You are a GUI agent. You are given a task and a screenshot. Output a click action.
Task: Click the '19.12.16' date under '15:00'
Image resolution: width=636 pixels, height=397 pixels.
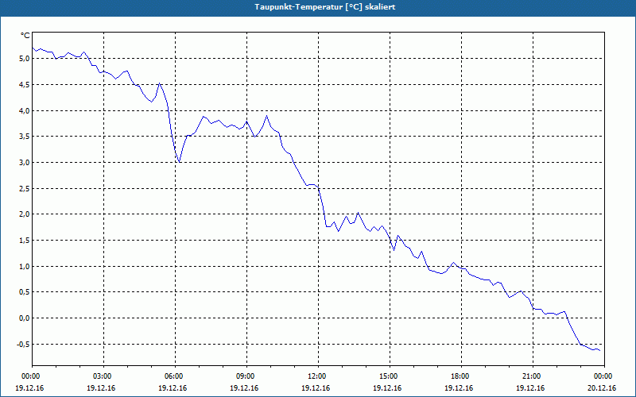[x=387, y=388]
